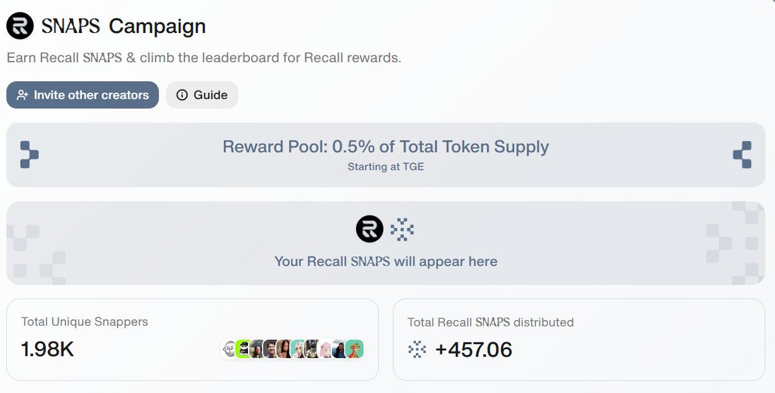
Task: Click the right block icon on Reward Pool banner
Action: [742, 155]
